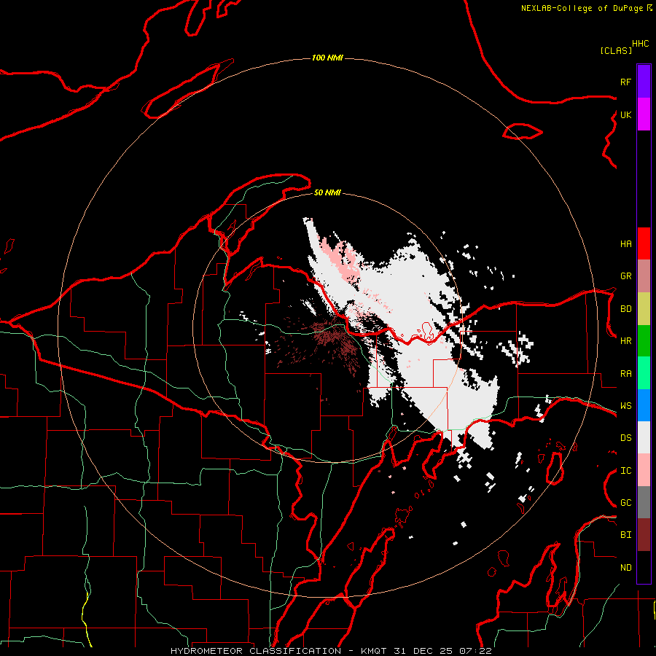Click the HHC product label
Screen dimensions: 656x656
coord(641,44)
